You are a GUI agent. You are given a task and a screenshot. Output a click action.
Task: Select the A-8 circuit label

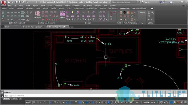point(120,78)
